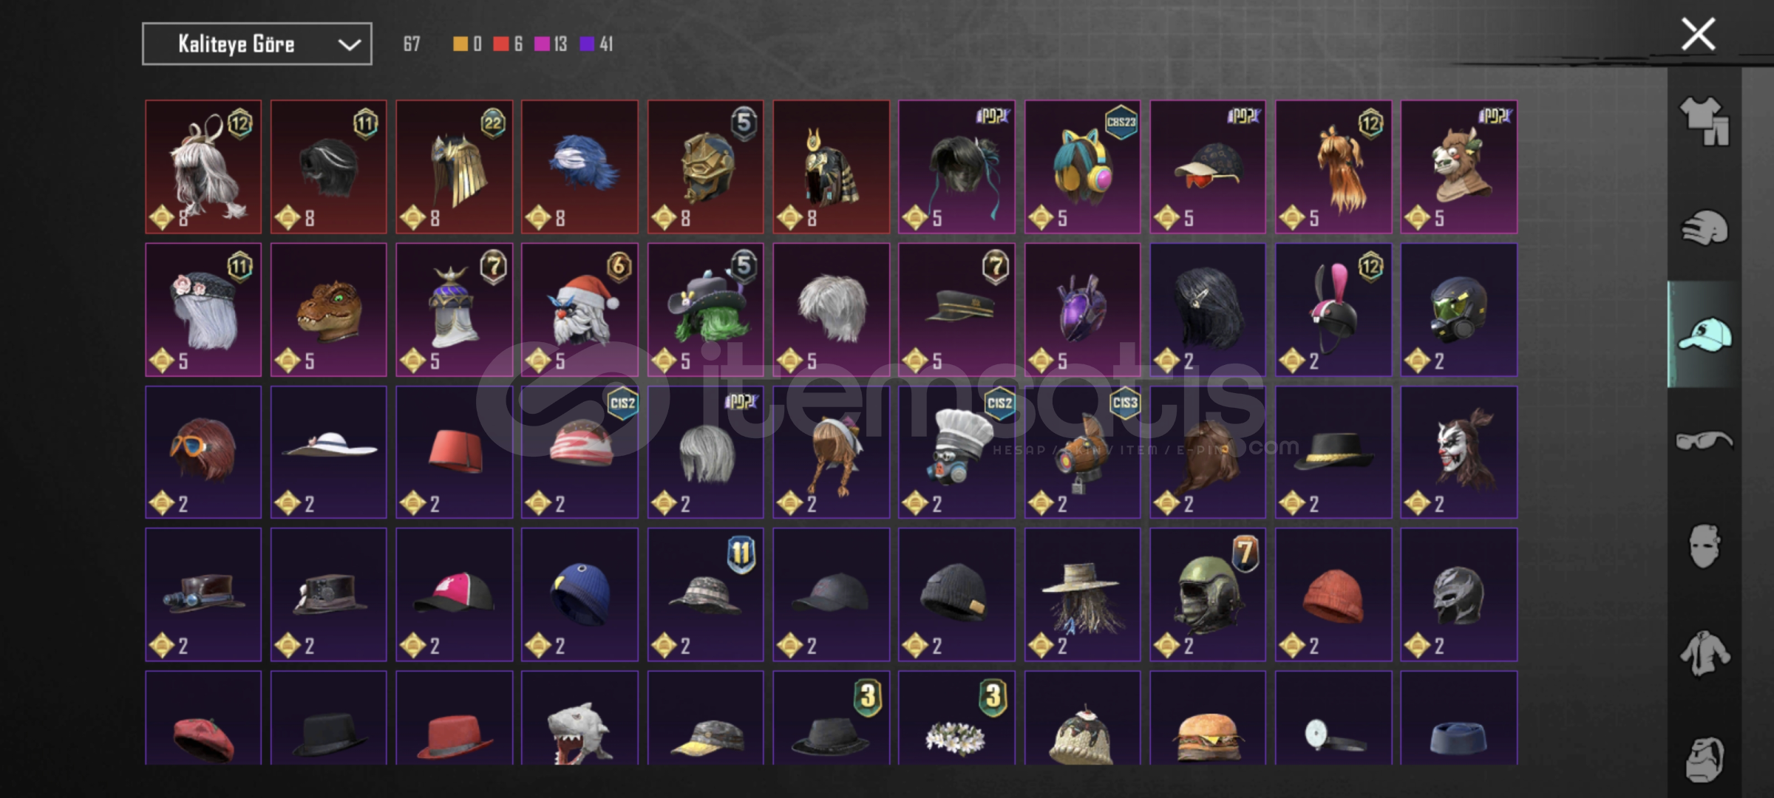The height and width of the screenshot is (798, 1774).
Task: Click the dropdown chevron arrow beside Kaliteye Göre
Action: pos(349,45)
